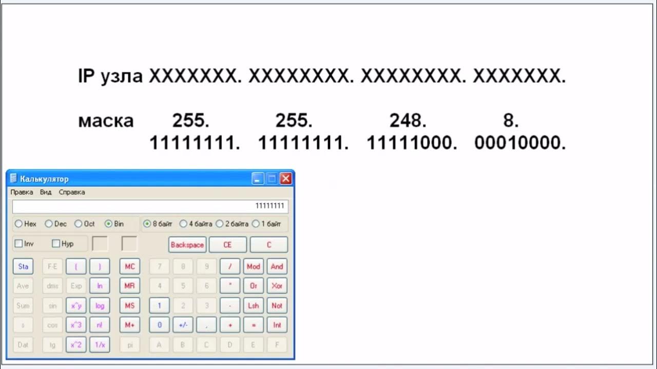Tick the Hyp checkbox
Screen dimensions: 657x369
56,244
